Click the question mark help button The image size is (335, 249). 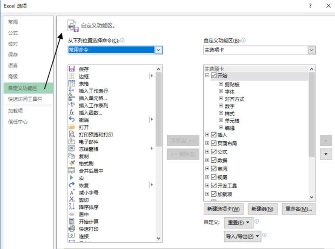pos(310,6)
